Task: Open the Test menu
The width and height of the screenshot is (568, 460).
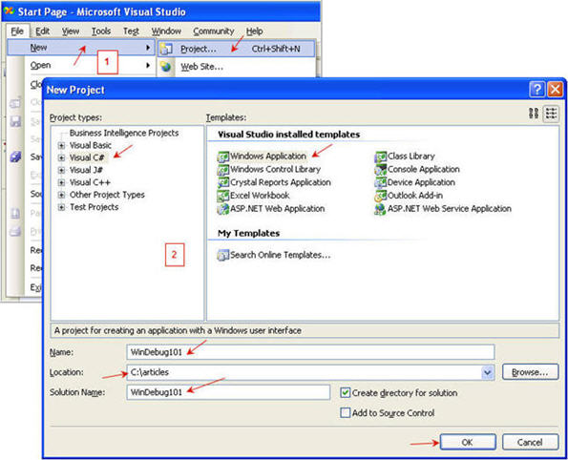Action: pyautogui.click(x=131, y=31)
